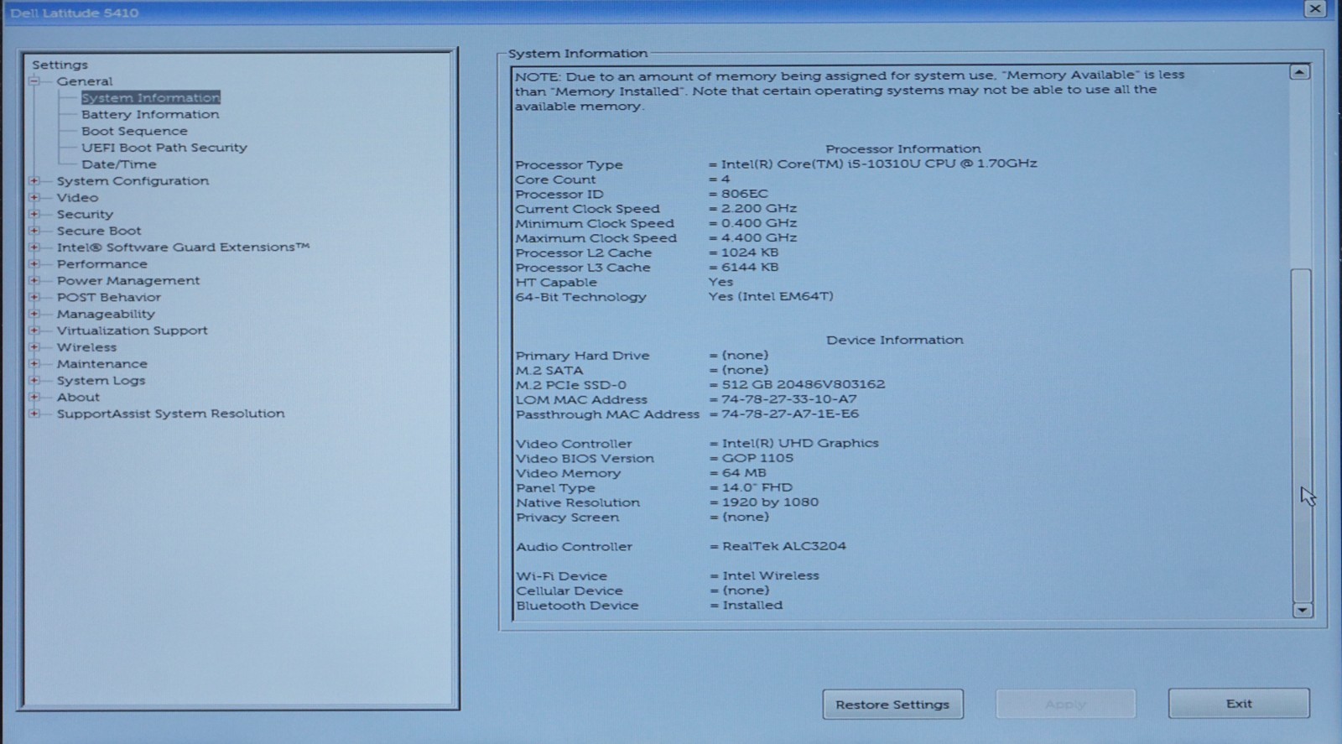Collapse the General tree node

[x=34, y=81]
